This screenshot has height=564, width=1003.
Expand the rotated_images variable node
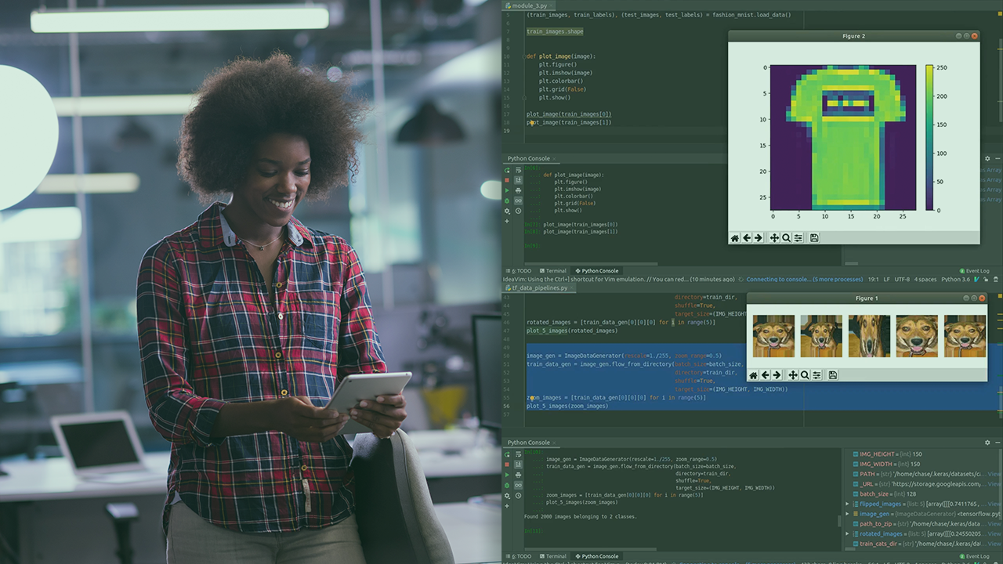coord(848,533)
